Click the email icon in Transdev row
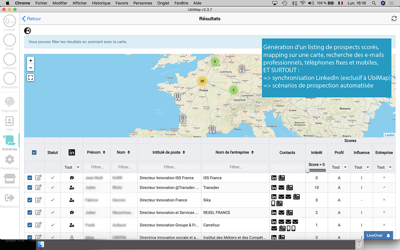 [x=281, y=187]
